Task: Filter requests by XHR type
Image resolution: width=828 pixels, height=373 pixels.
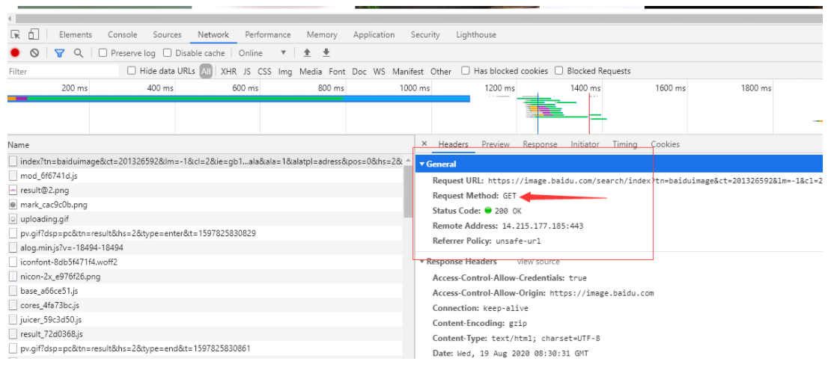Action: coord(228,72)
